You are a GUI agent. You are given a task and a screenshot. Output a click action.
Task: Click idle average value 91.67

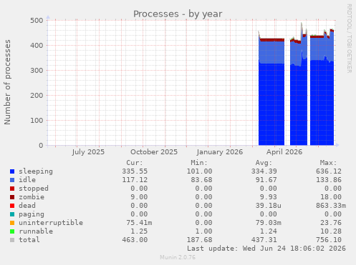(266, 180)
